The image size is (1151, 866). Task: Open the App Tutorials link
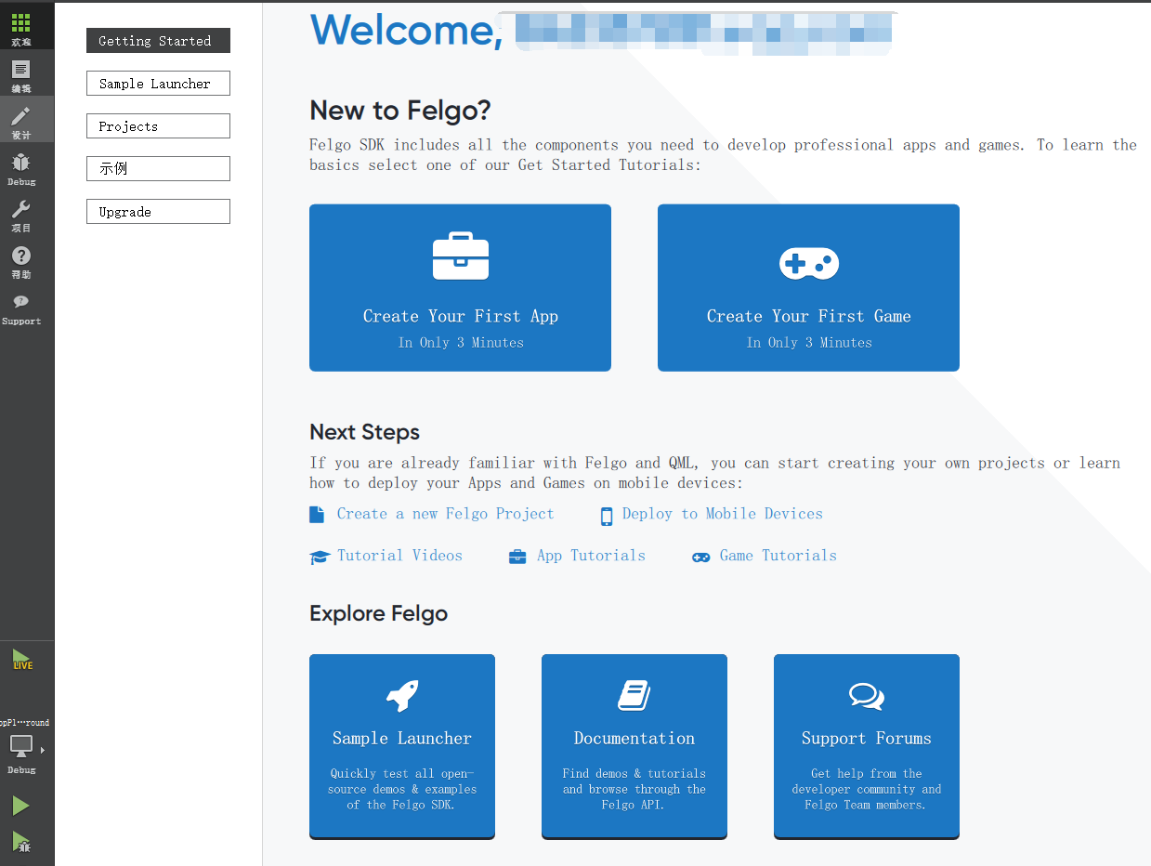pyautogui.click(x=591, y=556)
